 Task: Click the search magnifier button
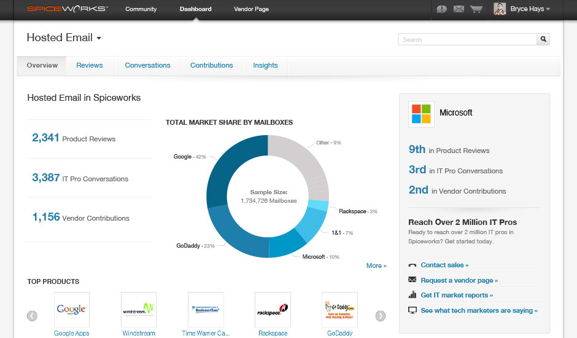click(x=543, y=39)
